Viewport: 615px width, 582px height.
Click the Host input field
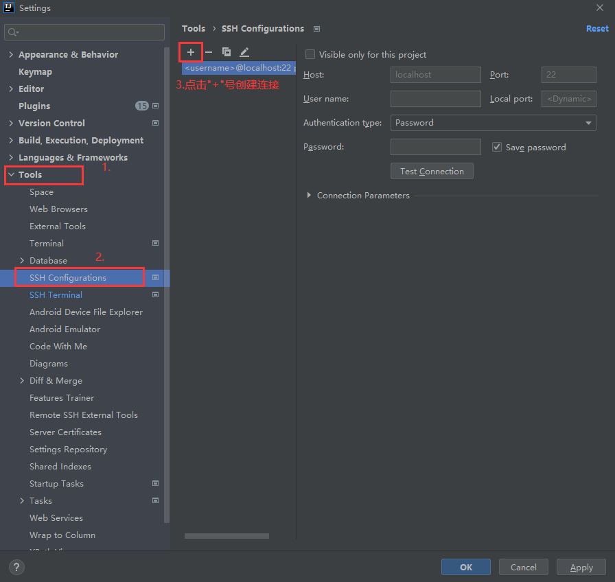436,75
